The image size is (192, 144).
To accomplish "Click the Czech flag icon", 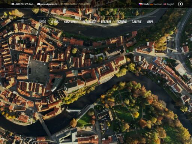I will (x=140, y=4).
